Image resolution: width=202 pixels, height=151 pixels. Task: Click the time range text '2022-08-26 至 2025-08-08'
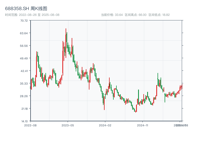pyautogui.click(x=39, y=15)
